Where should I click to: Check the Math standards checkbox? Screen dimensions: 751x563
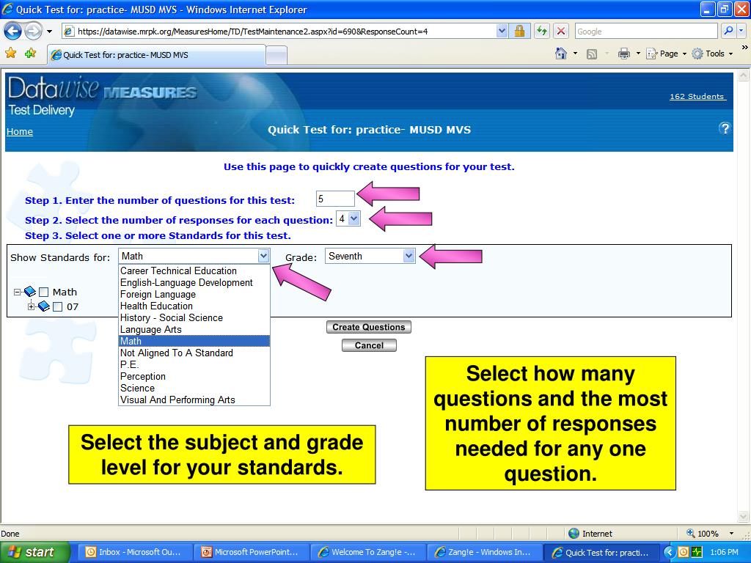point(43,292)
